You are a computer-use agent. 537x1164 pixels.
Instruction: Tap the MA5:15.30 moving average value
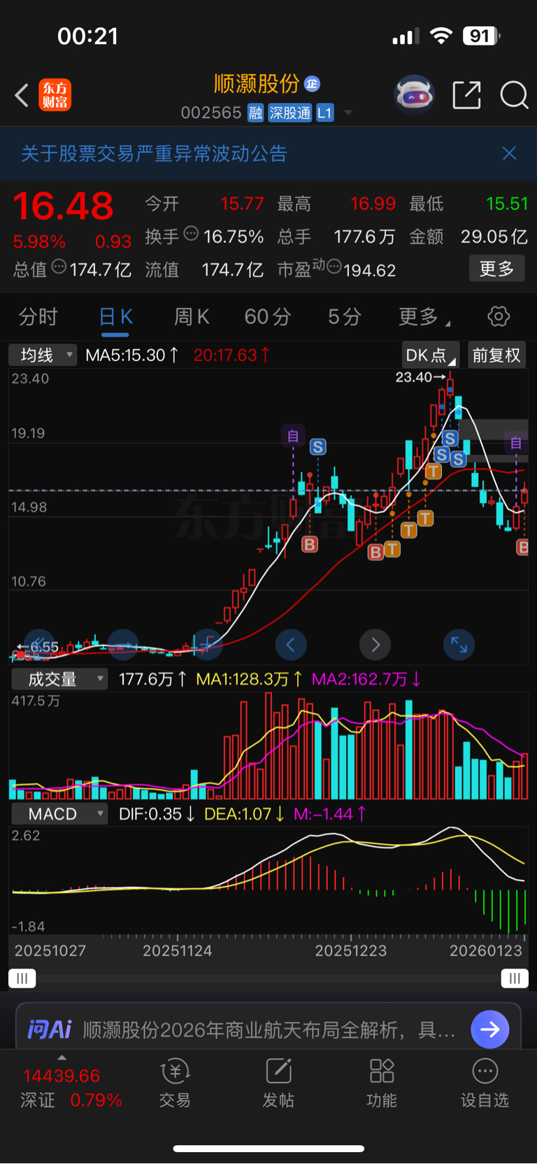pos(132,355)
